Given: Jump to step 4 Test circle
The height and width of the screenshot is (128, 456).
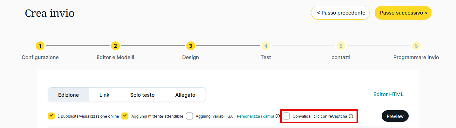Looking at the screenshot, I should 266,46.
